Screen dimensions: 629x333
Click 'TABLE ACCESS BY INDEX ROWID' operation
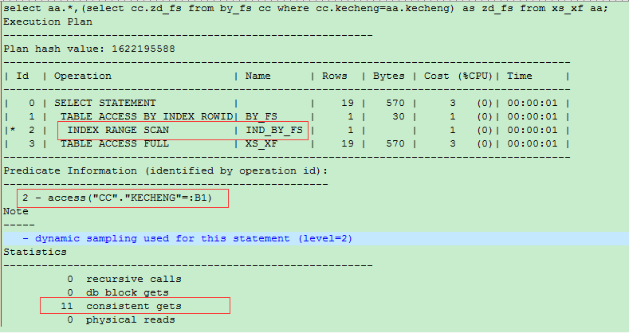point(147,116)
